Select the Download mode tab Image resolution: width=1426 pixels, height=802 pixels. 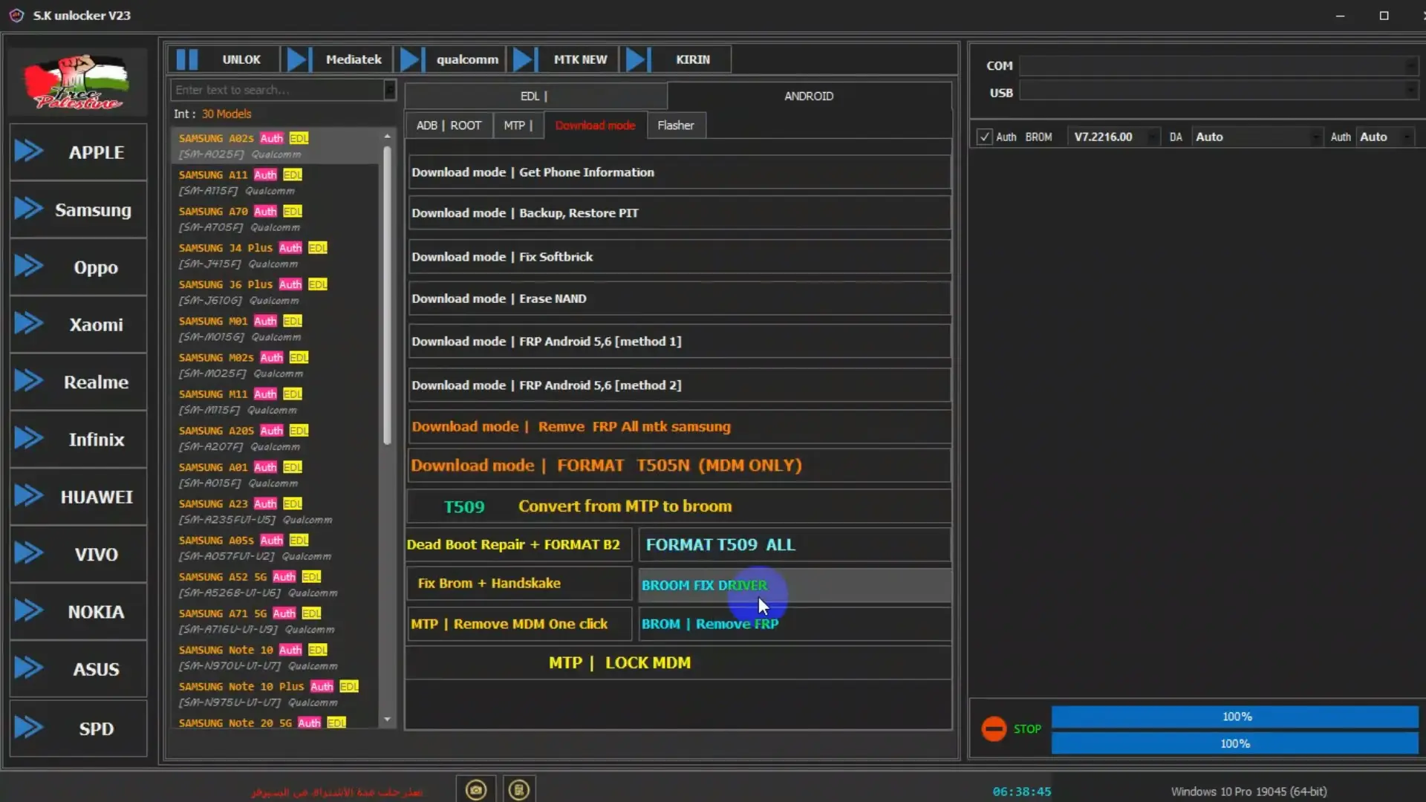point(595,125)
